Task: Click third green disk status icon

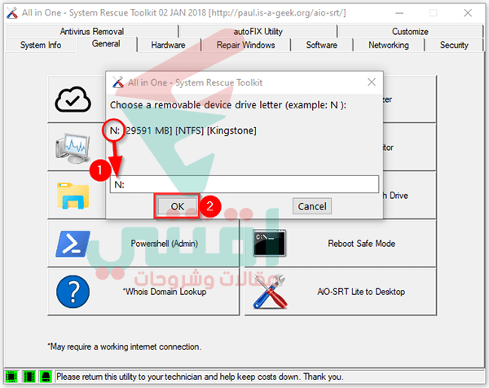Action: coord(46,377)
